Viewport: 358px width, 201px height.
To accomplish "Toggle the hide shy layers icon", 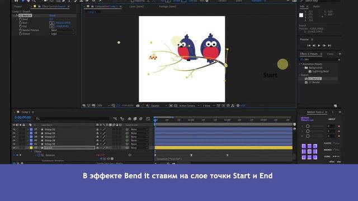I will (x=129, y=119).
